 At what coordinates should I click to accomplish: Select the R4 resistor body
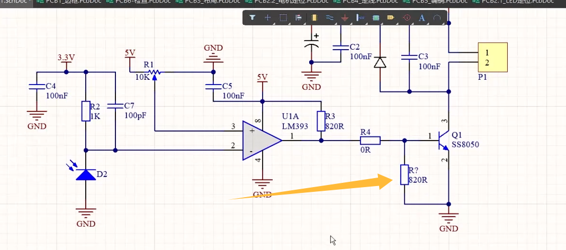point(370,140)
